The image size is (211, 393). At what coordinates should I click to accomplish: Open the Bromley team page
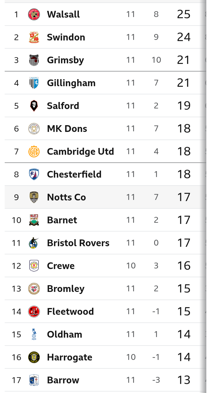(x=66, y=289)
